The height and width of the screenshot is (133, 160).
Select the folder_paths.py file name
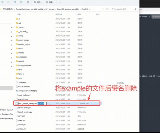[24, 108]
